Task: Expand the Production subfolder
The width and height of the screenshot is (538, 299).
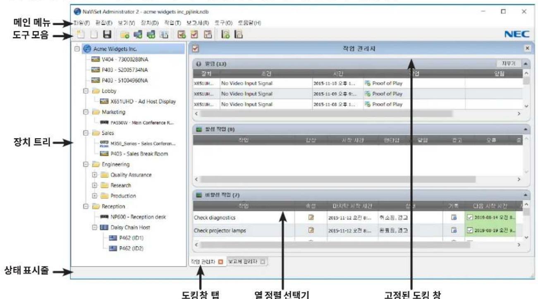Action: click(94, 196)
